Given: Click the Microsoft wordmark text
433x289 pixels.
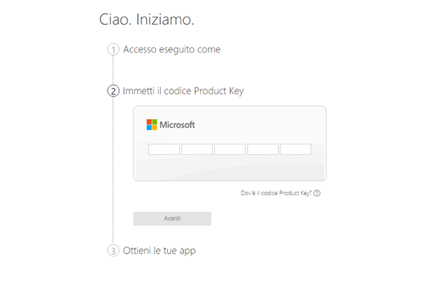Looking at the screenshot, I should pyautogui.click(x=178, y=125).
